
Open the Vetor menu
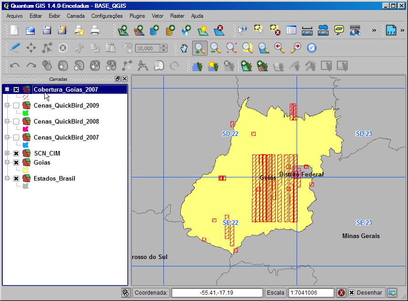(157, 16)
